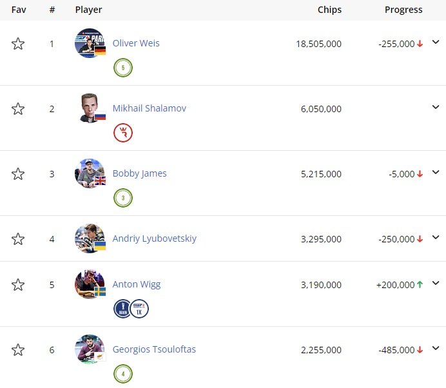Mark Anton Wigg as favorite
The height and width of the screenshot is (388, 446).
(18, 285)
